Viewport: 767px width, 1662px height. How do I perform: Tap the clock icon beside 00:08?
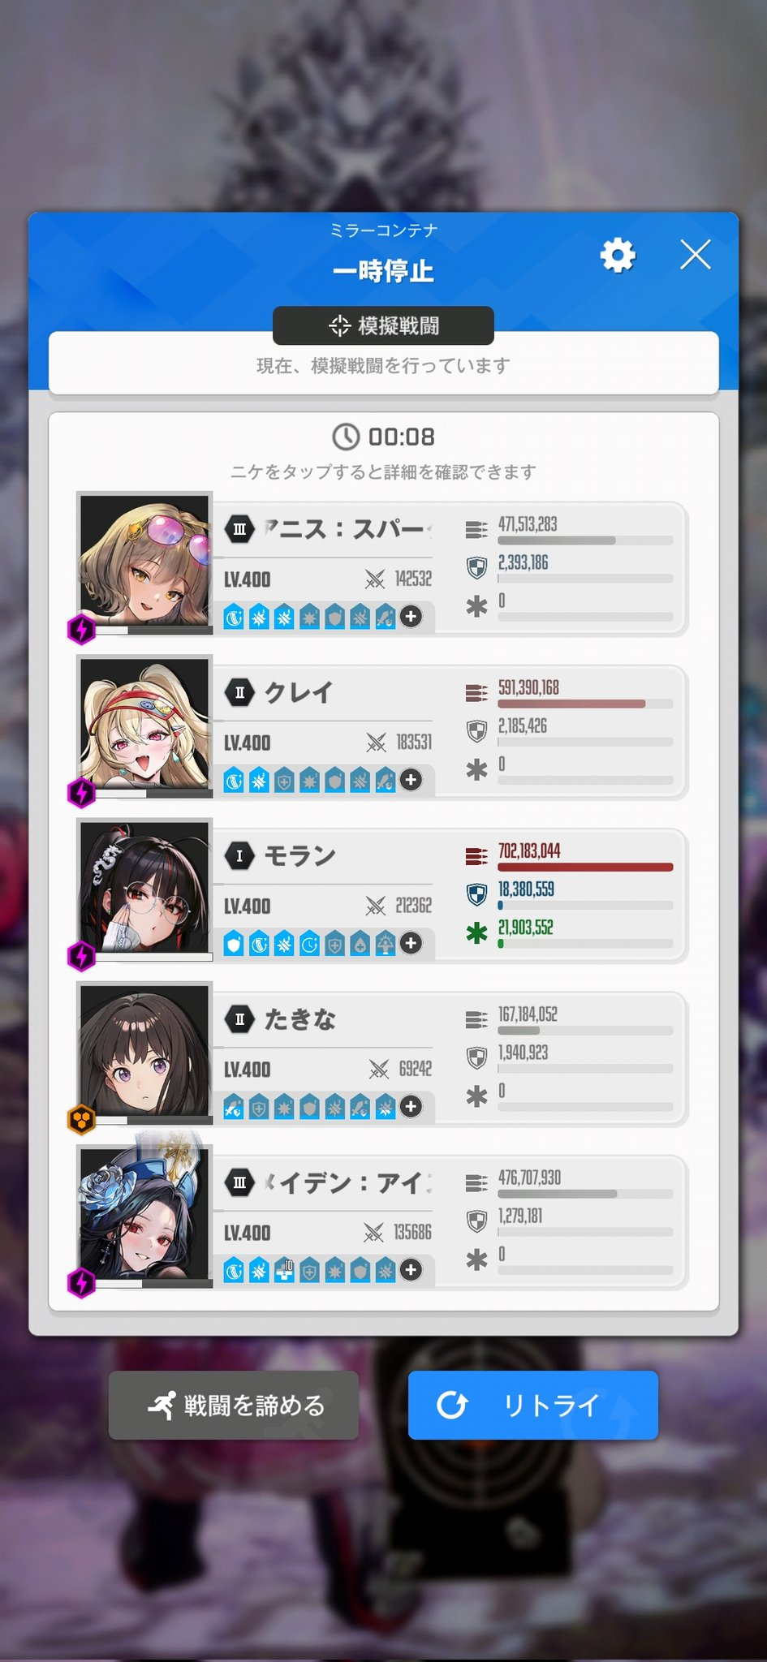pos(346,437)
